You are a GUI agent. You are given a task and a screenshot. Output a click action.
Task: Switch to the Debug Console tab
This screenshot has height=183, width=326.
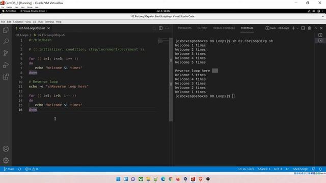coord(224,28)
